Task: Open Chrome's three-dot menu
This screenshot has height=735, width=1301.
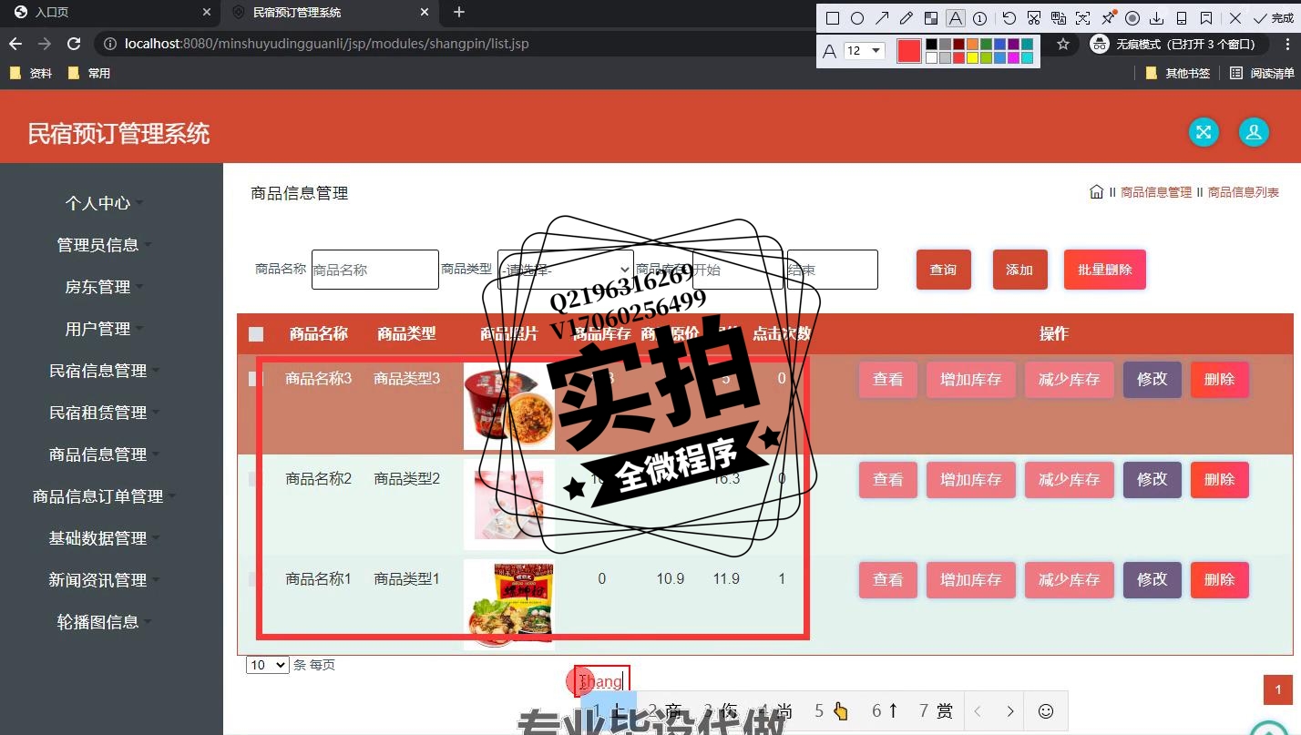Action: (1287, 44)
